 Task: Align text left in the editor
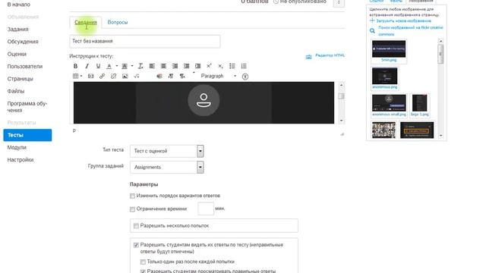coord(152,66)
